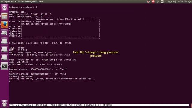Click the window title kiran@kiran-fastbitlab: ~/BBB_Workspace
The width and height of the screenshot is (192, 108).
click(x=22, y=2)
